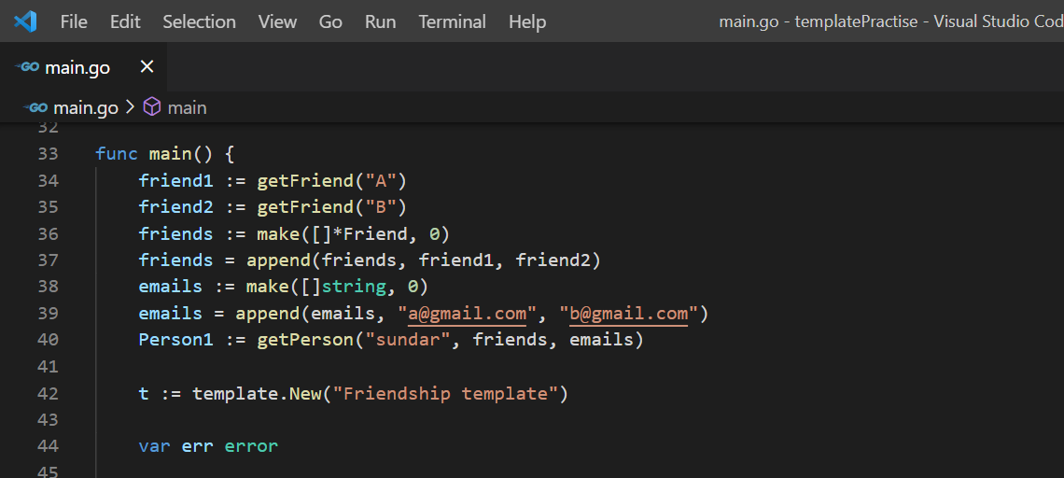
Task: Open the View menu
Action: [x=277, y=21]
